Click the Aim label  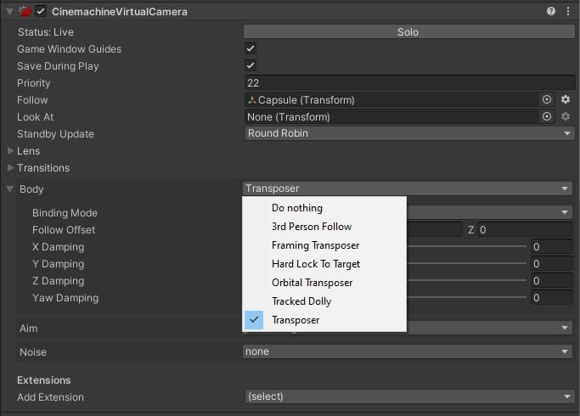coord(29,329)
